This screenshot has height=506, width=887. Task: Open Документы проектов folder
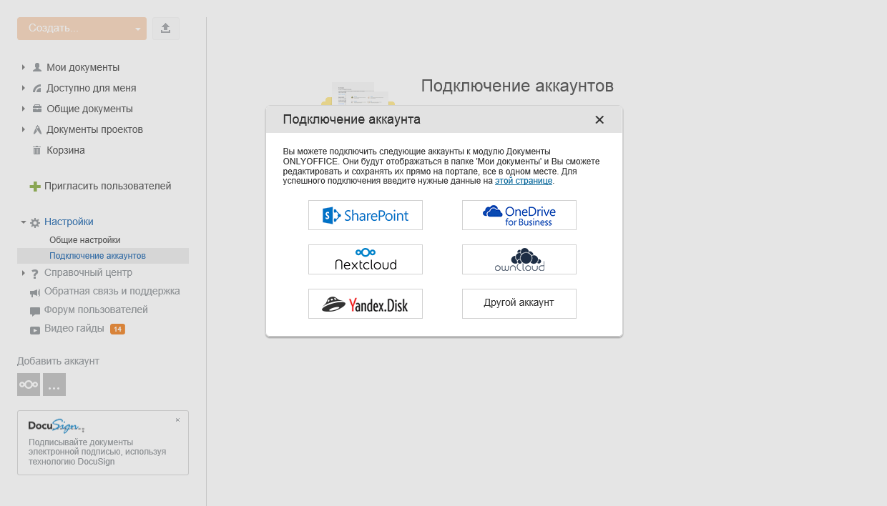click(x=94, y=129)
